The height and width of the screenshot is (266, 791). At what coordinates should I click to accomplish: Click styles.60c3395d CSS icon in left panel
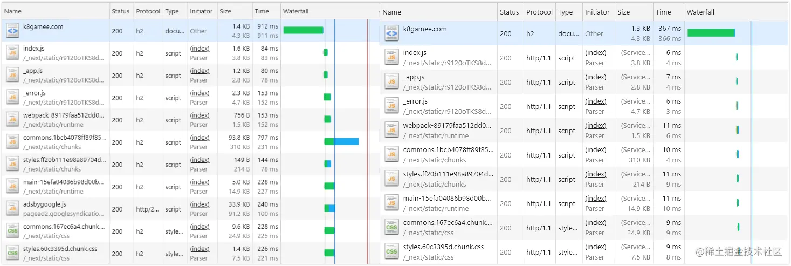(12, 253)
